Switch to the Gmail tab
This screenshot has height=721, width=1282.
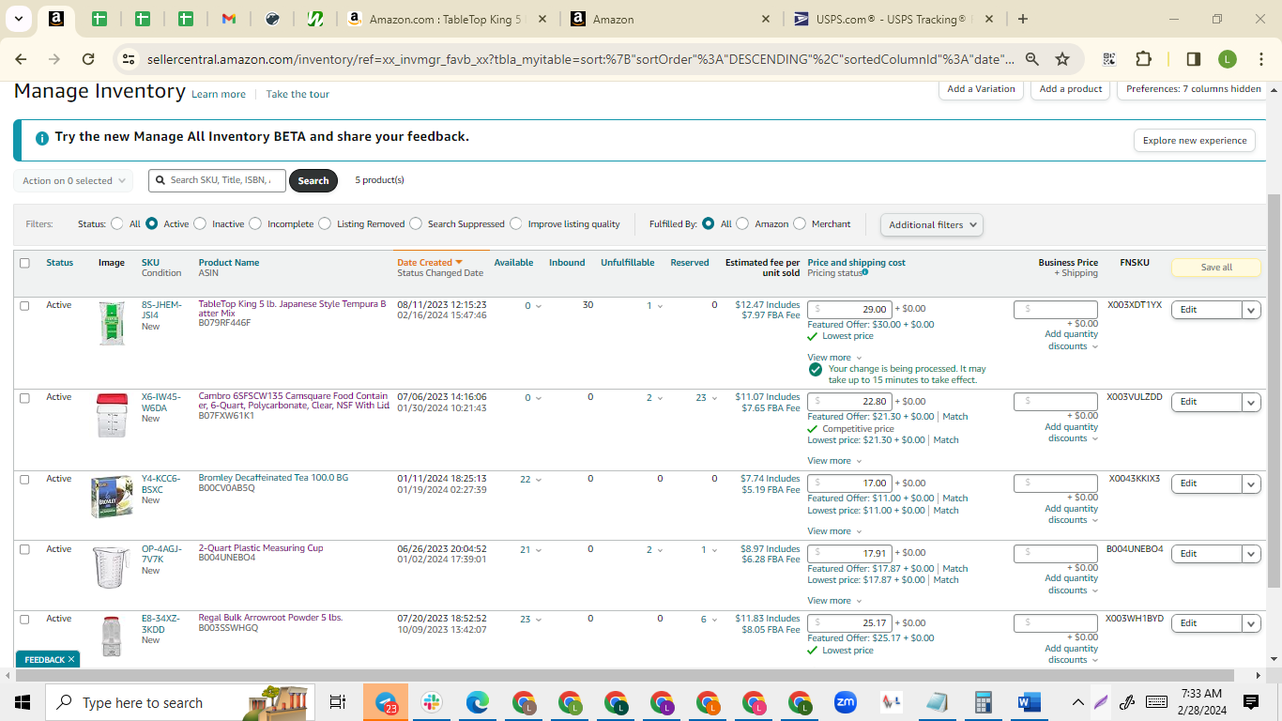click(x=229, y=19)
